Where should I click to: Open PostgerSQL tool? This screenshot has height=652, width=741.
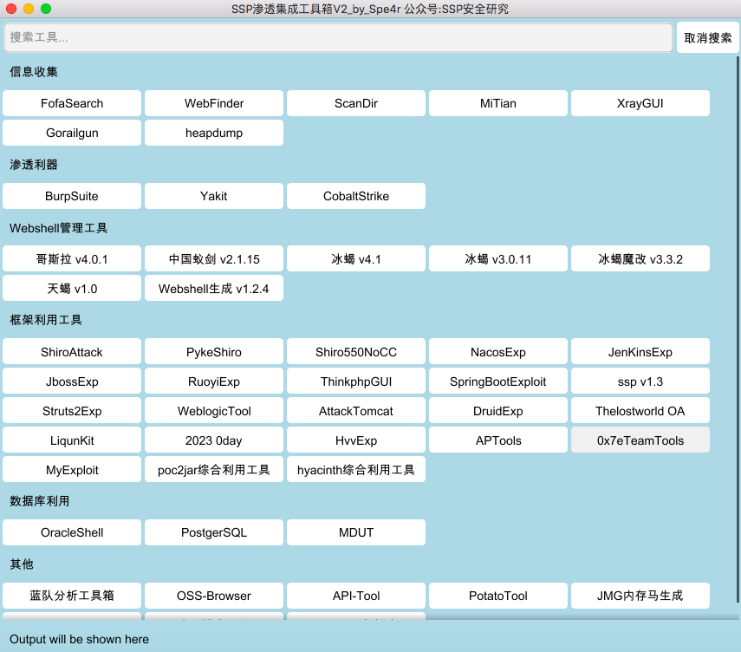tap(214, 532)
